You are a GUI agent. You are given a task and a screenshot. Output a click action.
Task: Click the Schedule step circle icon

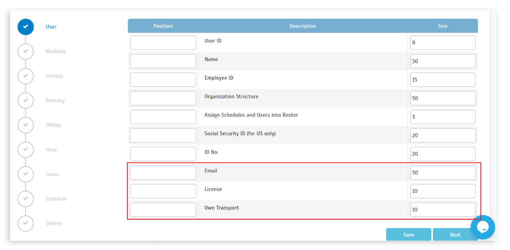coord(26,199)
